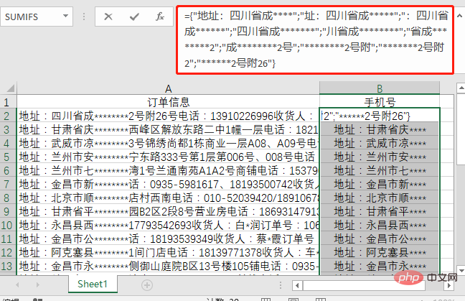Click active editing cell B2

tap(380, 116)
